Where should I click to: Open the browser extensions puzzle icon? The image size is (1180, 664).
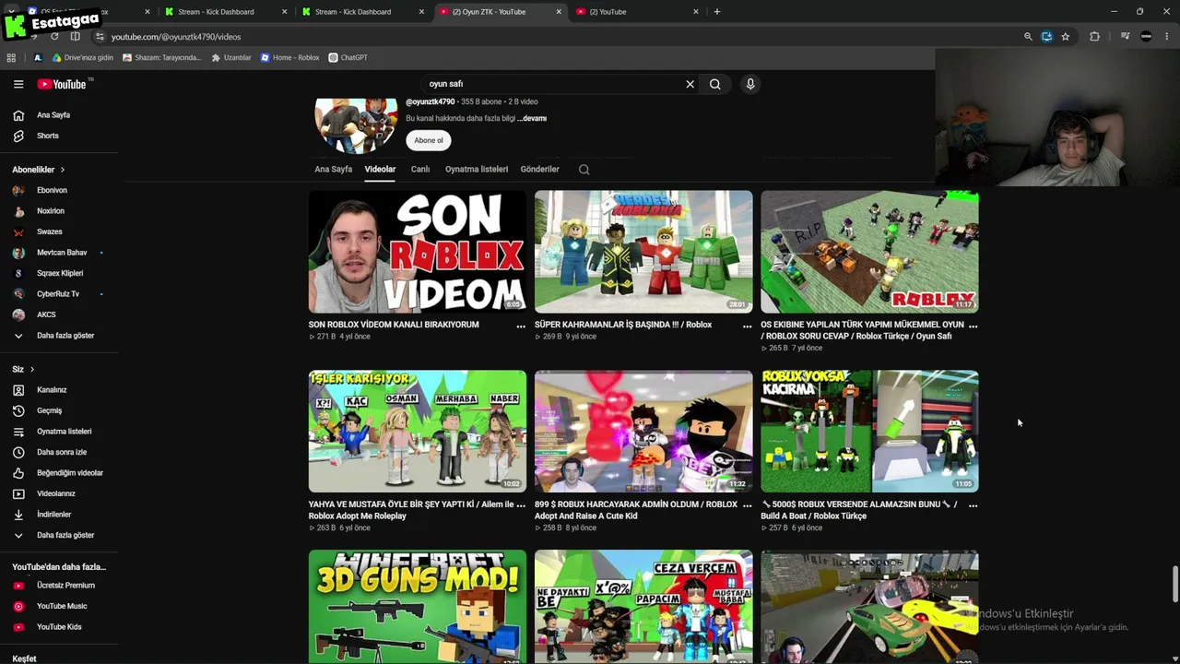coord(1094,37)
